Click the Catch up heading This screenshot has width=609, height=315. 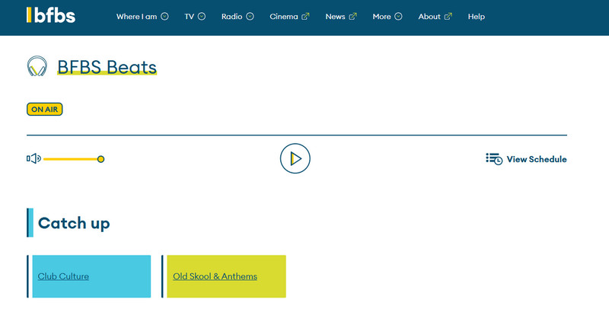[74, 223]
